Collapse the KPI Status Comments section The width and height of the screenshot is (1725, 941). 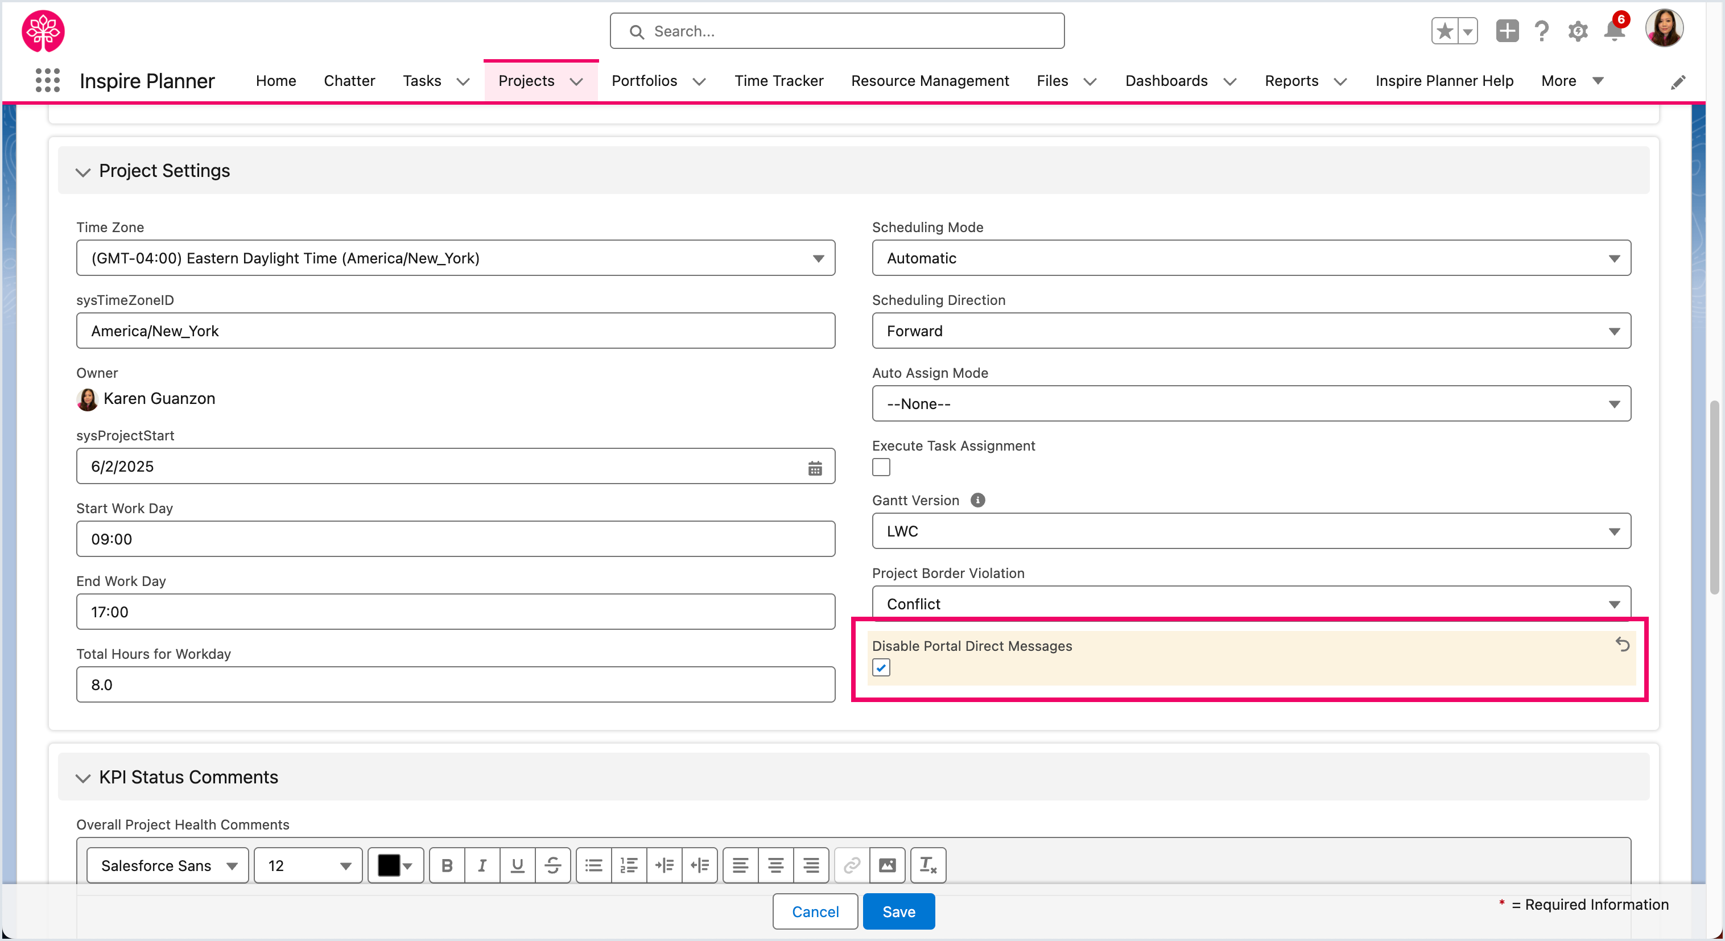(x=82, y=778)
